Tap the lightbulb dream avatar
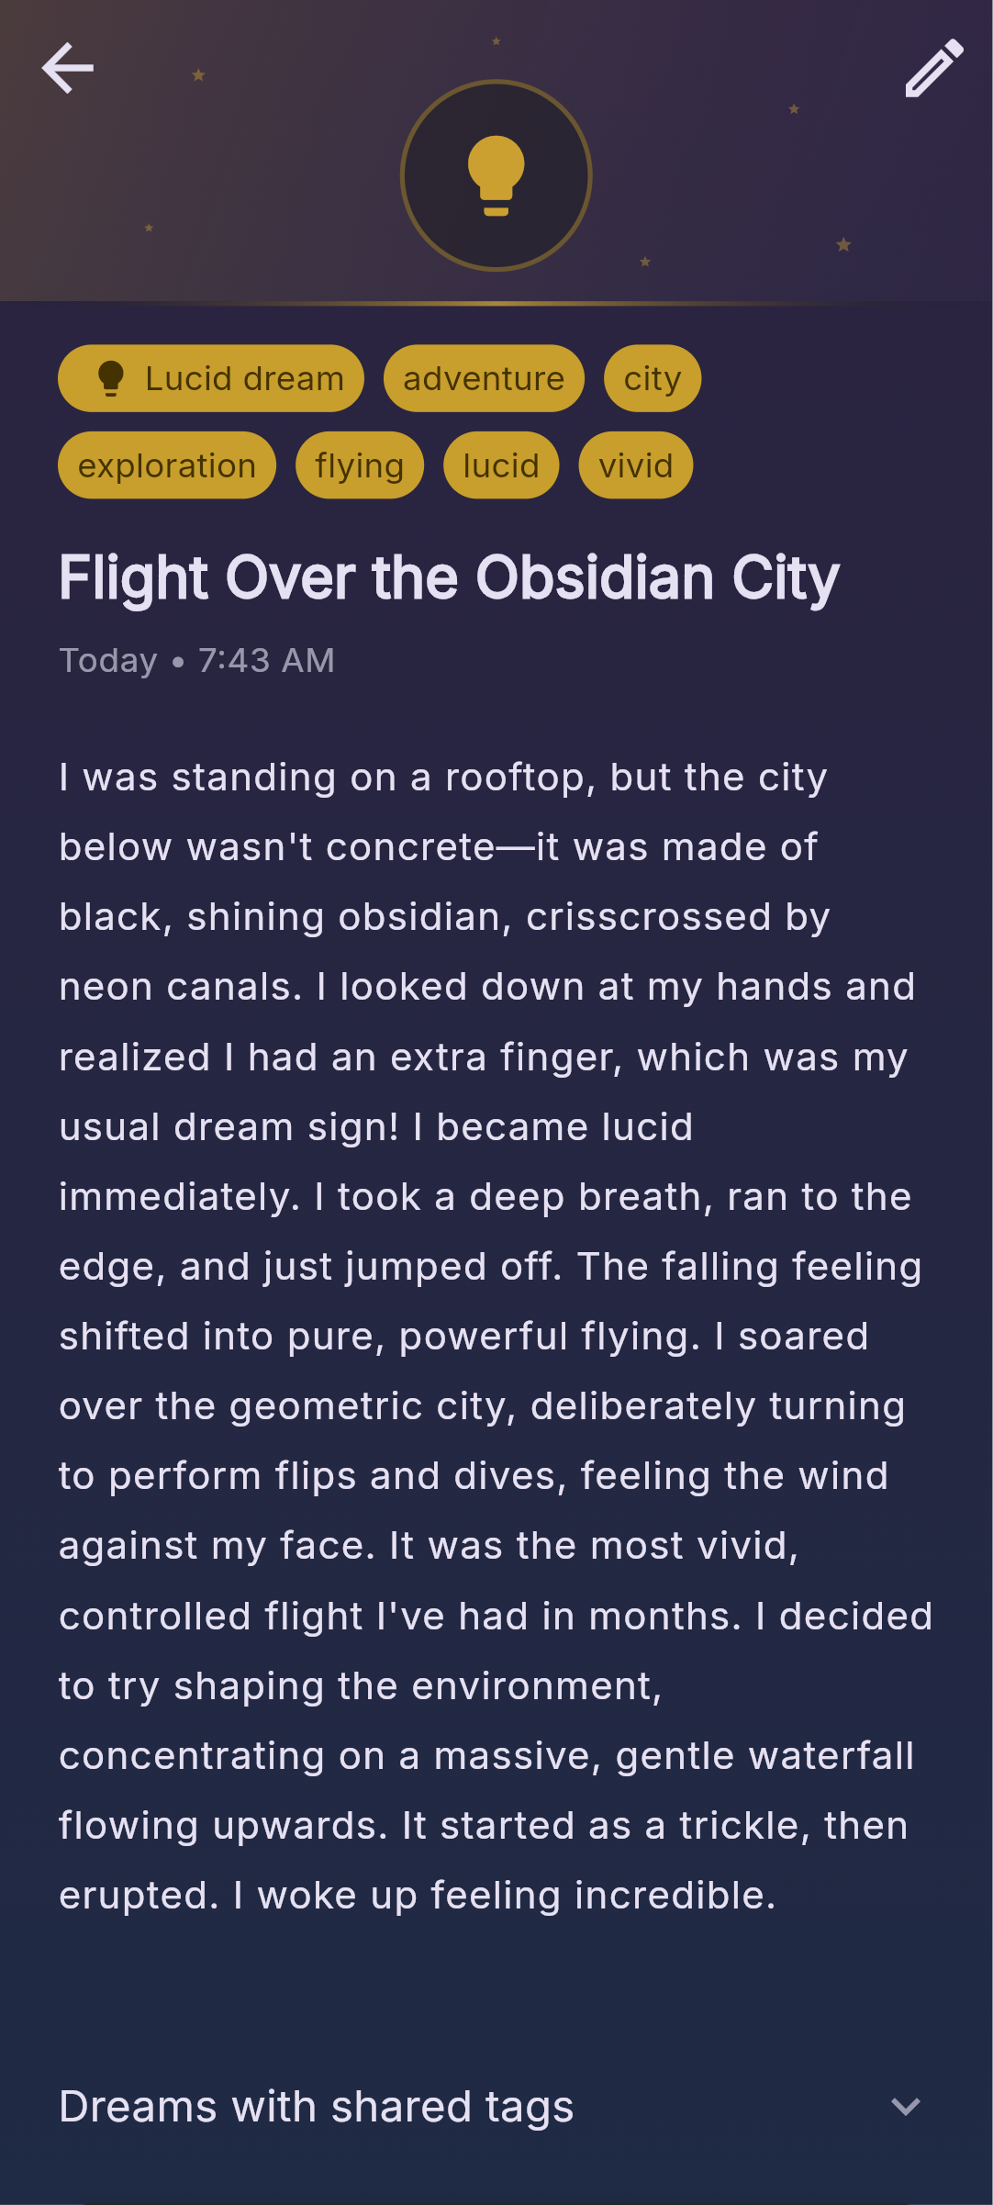Viewport: 993px width, 2205px height. (496, 174)
